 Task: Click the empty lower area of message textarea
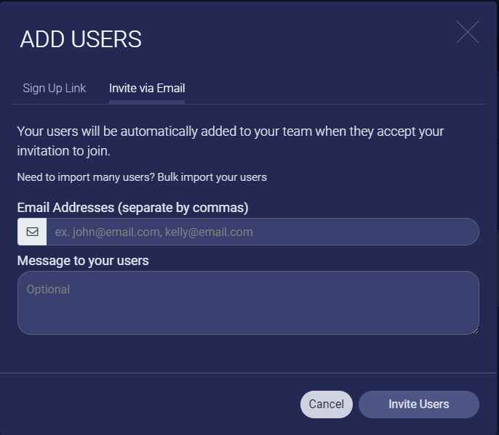click(248, 318)
